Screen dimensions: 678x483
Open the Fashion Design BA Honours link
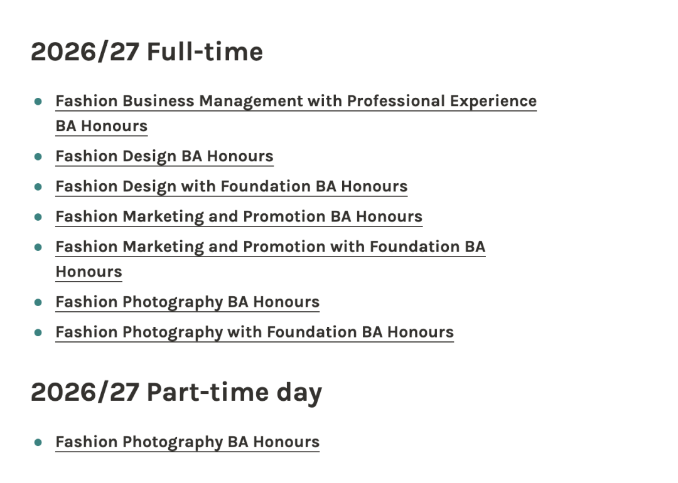click(164, 156)
